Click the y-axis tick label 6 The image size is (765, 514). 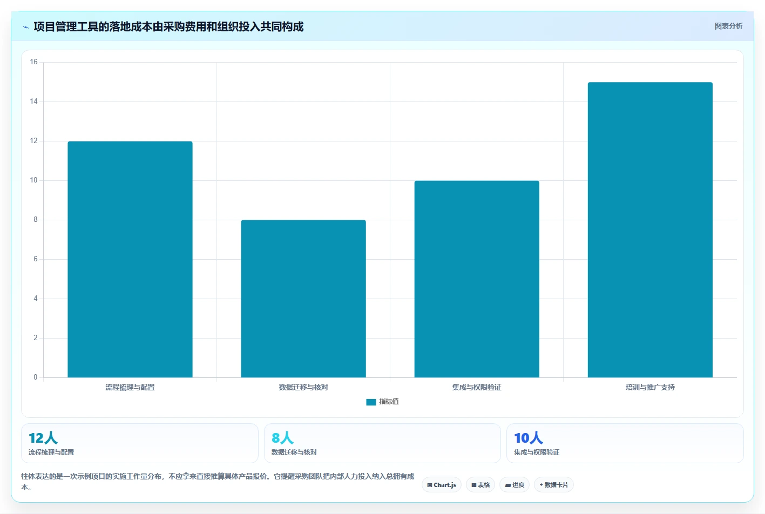(36, 259)
